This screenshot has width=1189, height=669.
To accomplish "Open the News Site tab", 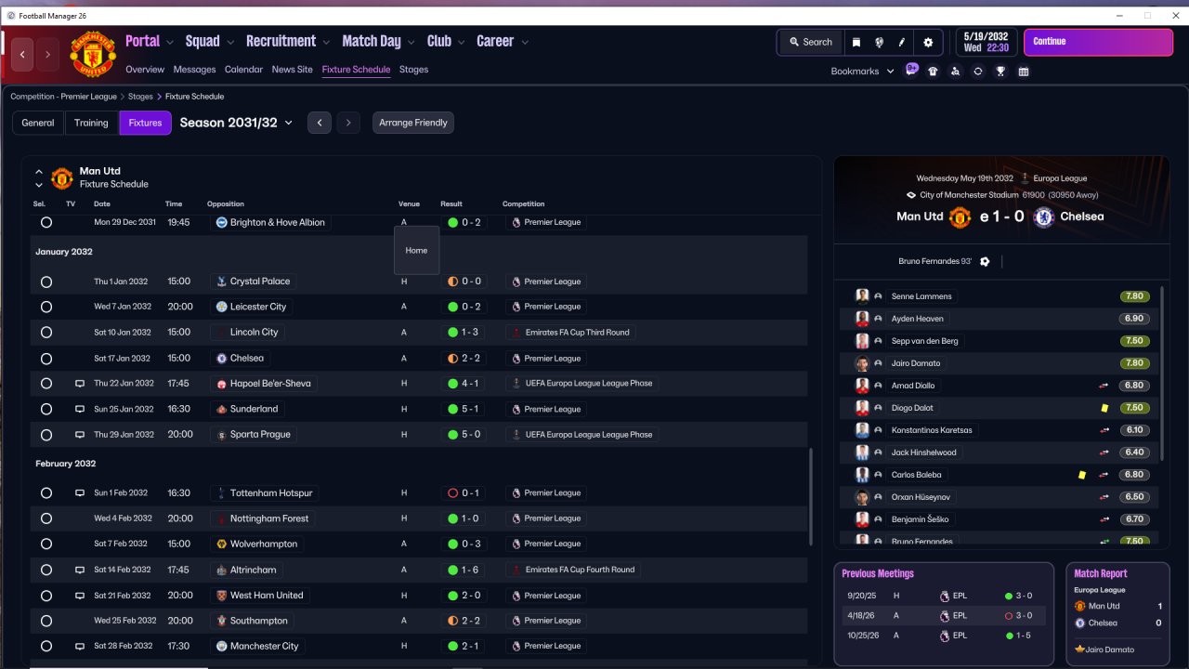I will [x=293, y=70].
